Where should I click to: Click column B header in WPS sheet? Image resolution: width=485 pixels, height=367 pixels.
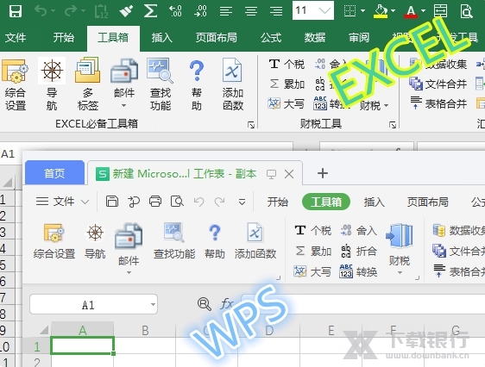[x=145, y=330]
